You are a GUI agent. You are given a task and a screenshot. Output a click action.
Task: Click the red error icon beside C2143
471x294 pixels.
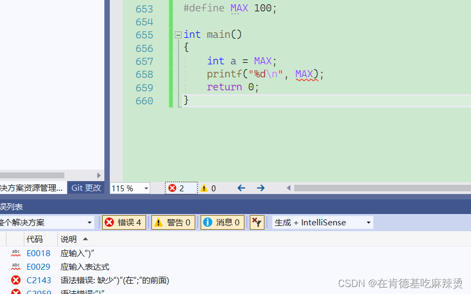16,280
